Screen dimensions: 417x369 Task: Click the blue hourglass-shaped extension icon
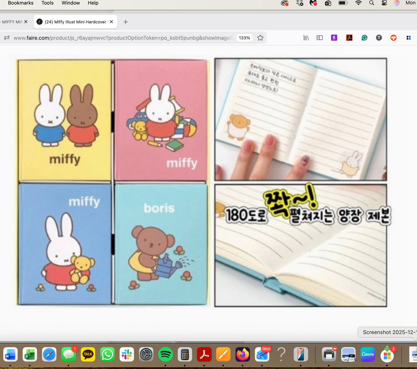pyautogui.click(x=409, y=38)
